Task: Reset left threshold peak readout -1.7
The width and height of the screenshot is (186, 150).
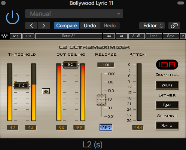Action: (12, 128)
